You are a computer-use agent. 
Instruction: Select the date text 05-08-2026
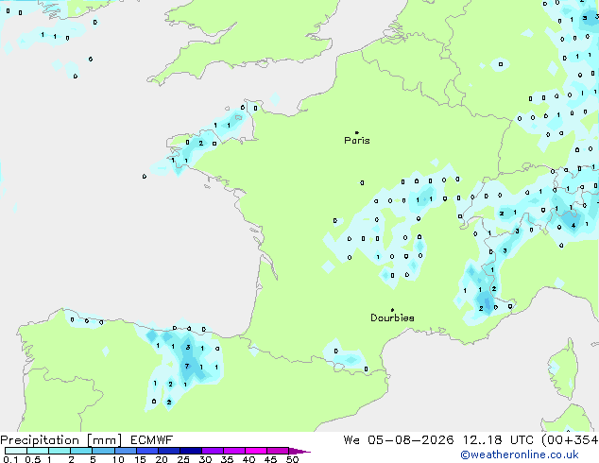coord(411,440)
